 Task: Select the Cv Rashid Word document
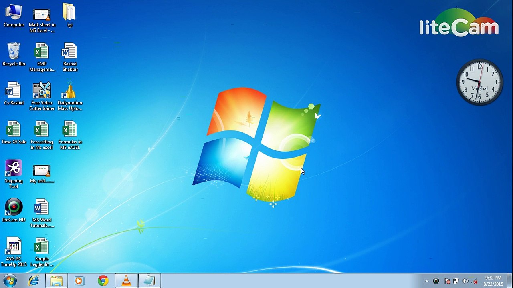pyautogui.click(x=14, y=94)
